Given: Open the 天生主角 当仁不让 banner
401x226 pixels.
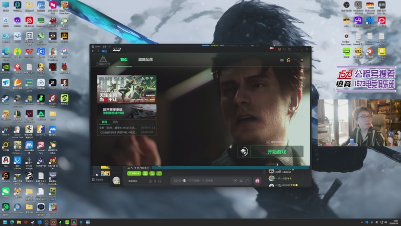Looking at the screenshot, I should click(127, 89).
